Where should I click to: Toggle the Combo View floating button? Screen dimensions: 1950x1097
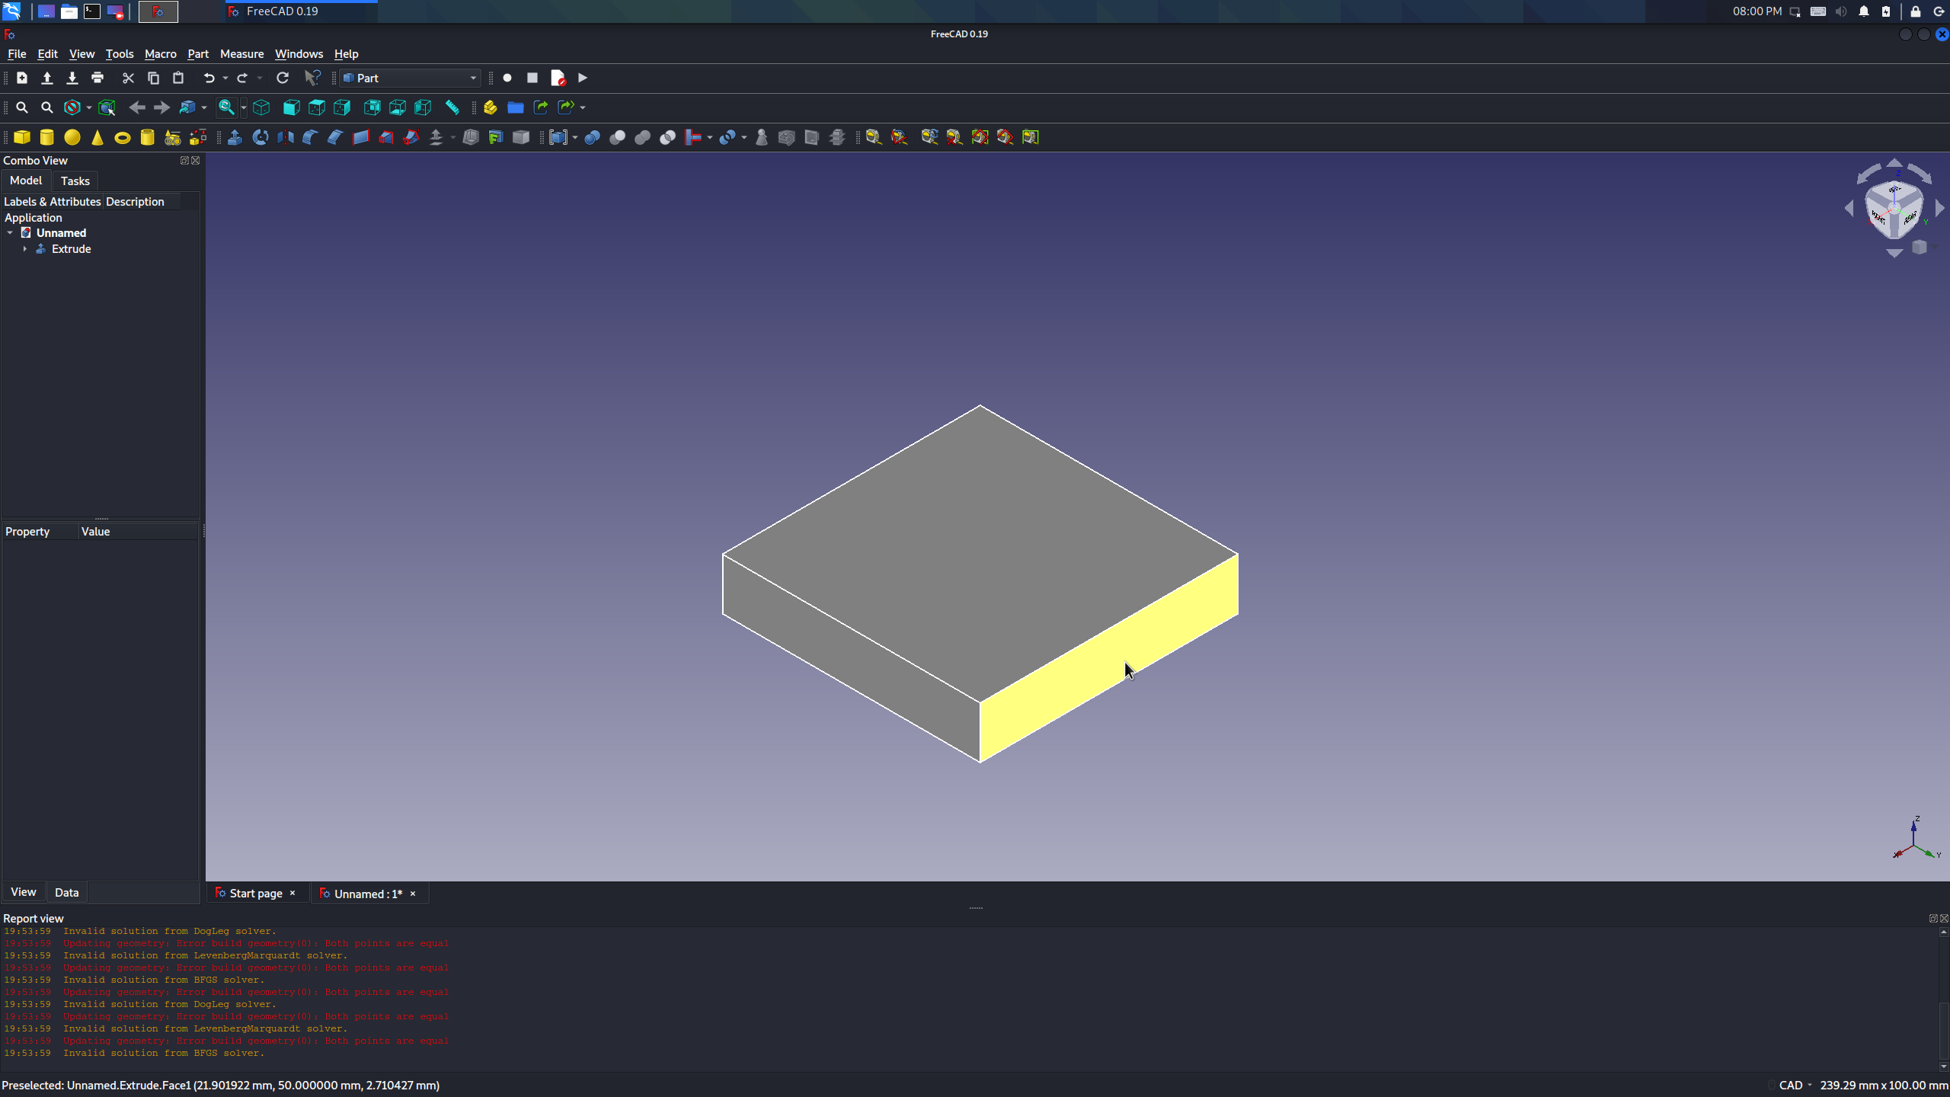point(184,160)
